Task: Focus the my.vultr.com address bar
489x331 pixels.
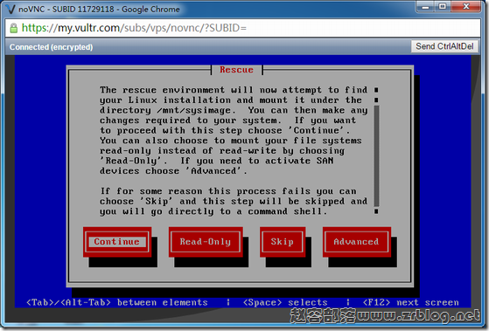Action: click(x=242, y=28)
